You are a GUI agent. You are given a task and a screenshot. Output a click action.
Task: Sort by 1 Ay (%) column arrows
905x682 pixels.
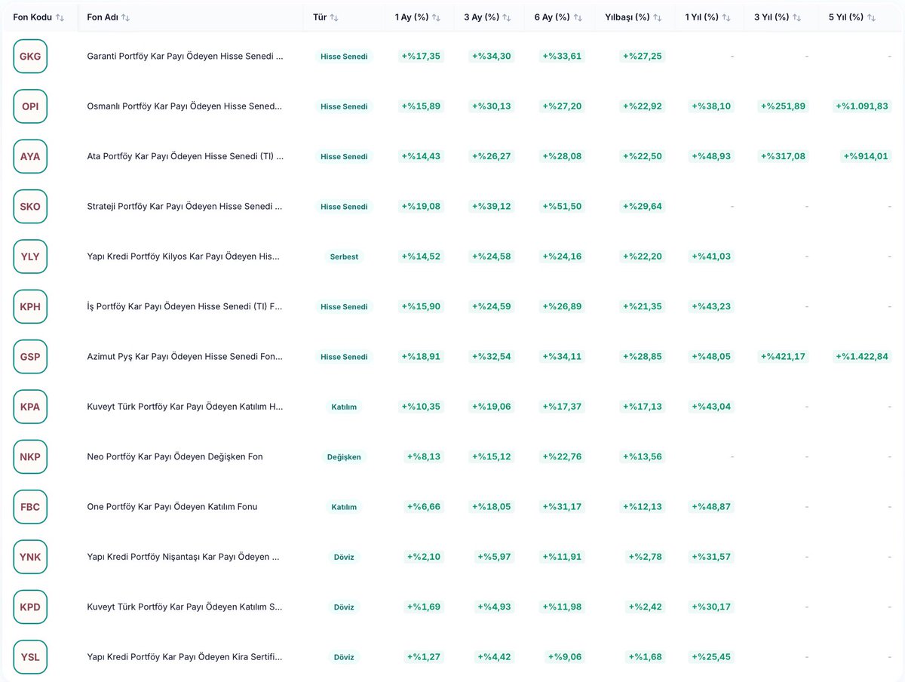(x=437, y=17)
